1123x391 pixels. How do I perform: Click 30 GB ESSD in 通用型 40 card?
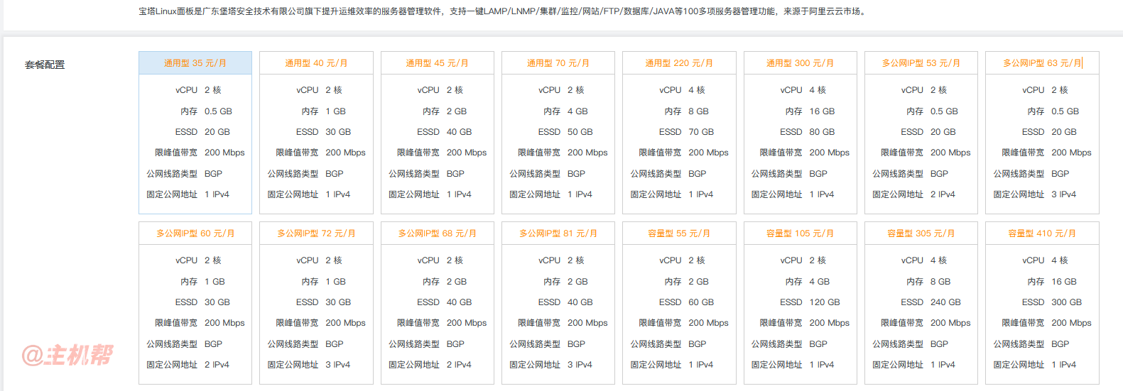pos(338,132)
